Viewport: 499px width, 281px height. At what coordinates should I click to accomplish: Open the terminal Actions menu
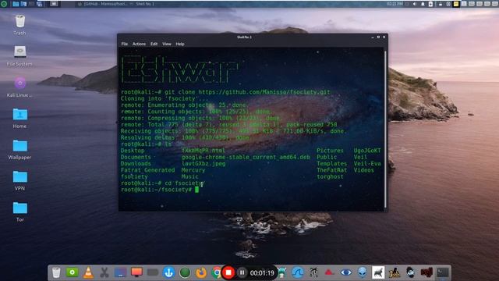[x=139, y=44]
